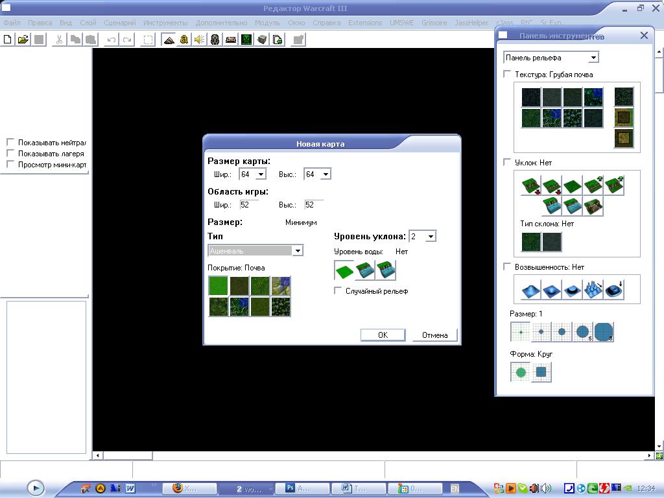Select the lower-two cliff tool in palette
The height and width of the screenshot is (498, 664).
531,185
